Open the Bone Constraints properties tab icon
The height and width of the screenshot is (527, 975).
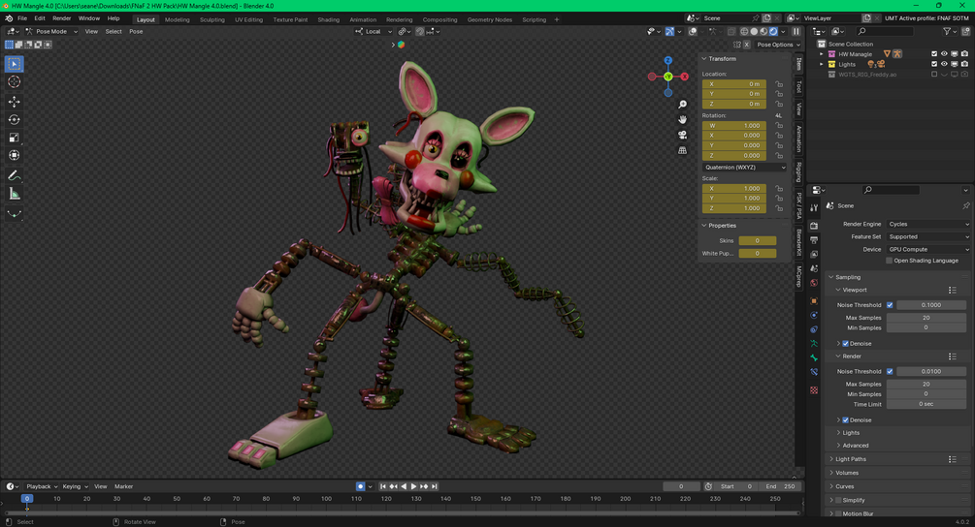click(x=814, y=372)
